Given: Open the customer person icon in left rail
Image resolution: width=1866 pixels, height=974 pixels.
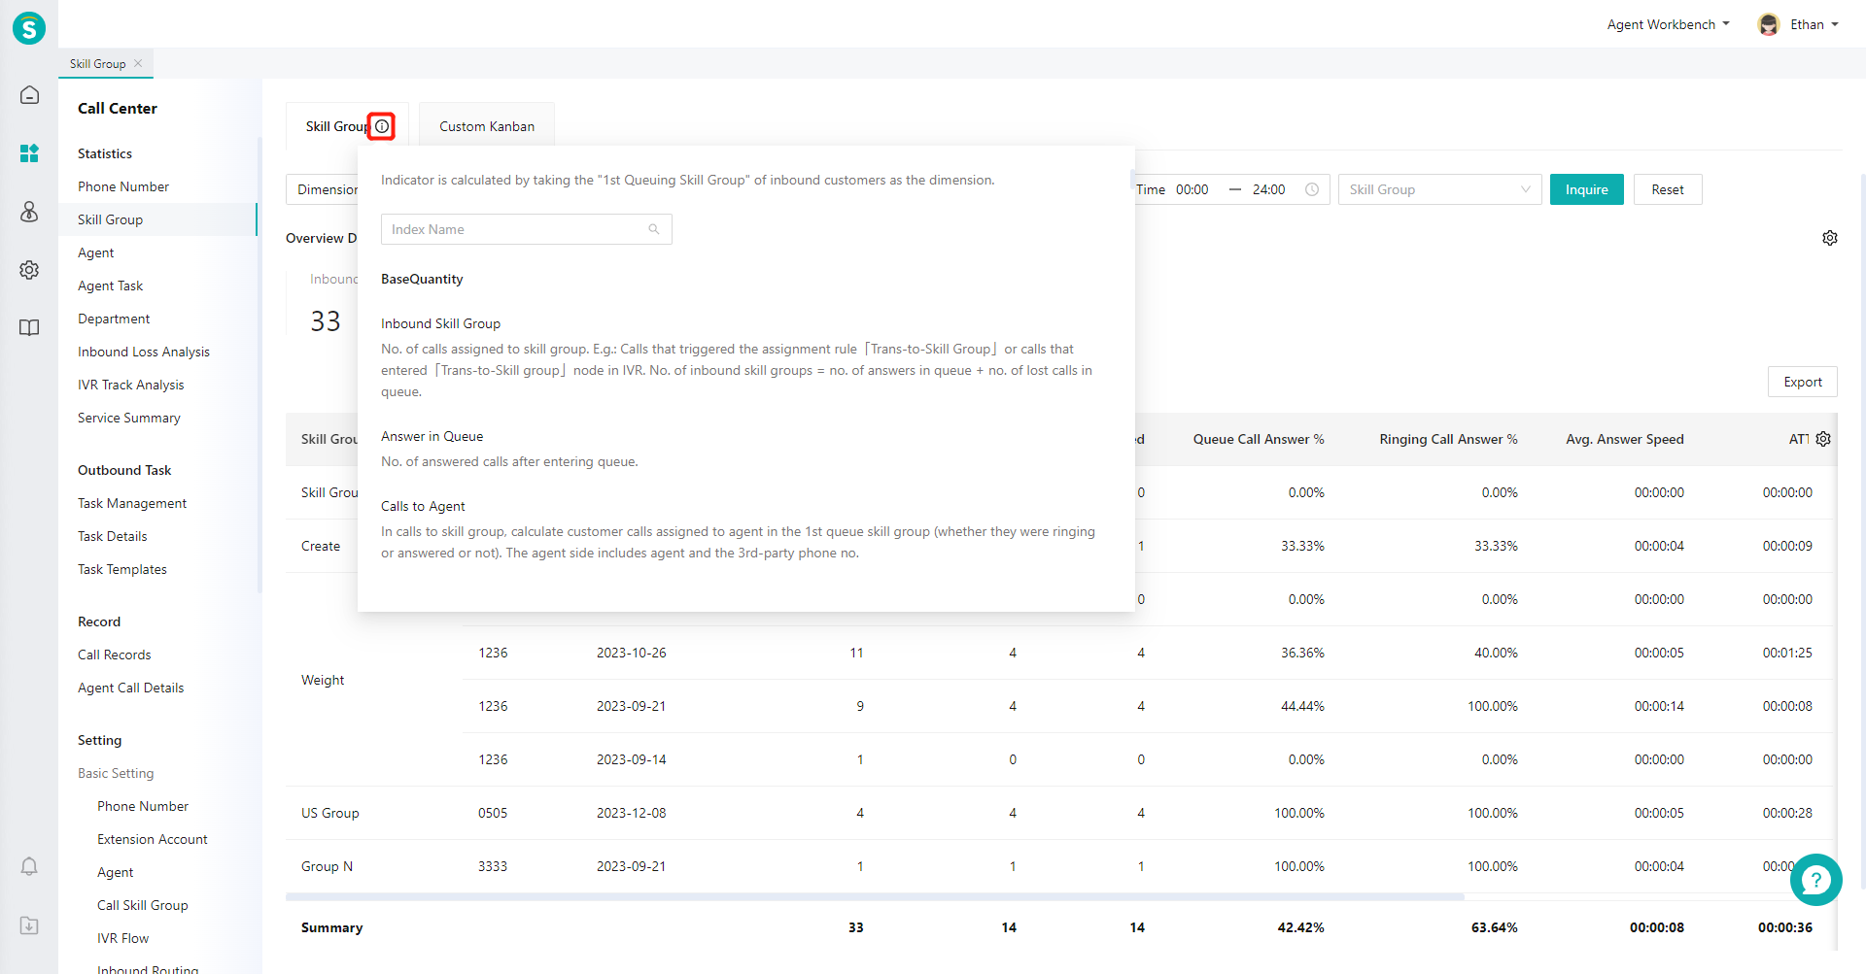Looking at the screenshot, I should (x=29, y=212).
